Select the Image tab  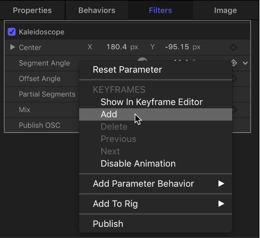(226, 10)
